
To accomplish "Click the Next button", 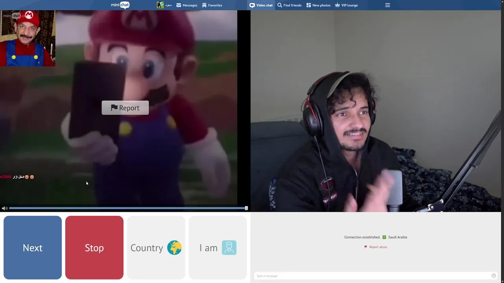I will tap(33, 248).
